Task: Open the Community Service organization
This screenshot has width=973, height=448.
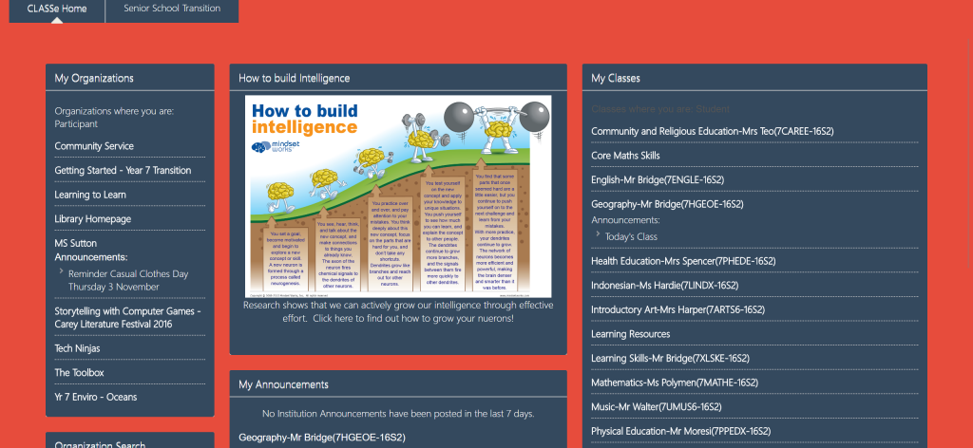Action: click(x=94, y=146)
